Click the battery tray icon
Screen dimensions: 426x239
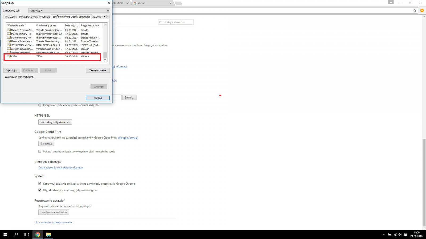point(390,235)
